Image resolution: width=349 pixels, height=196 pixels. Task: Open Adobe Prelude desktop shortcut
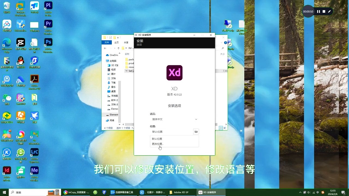click(48, 9)
